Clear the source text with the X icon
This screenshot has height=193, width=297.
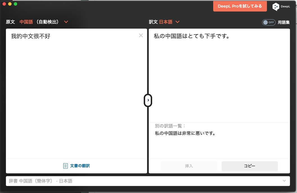[141, 35]
